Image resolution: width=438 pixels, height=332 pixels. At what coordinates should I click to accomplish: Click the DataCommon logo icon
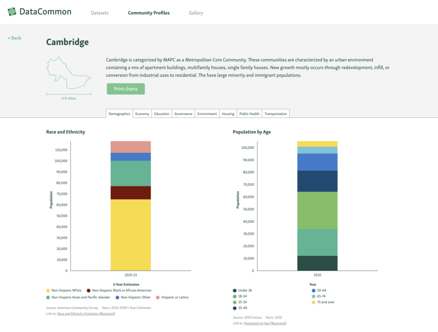12,12
